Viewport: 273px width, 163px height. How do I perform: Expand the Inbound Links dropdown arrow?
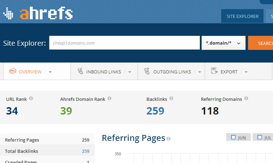[x=130, y=72]
